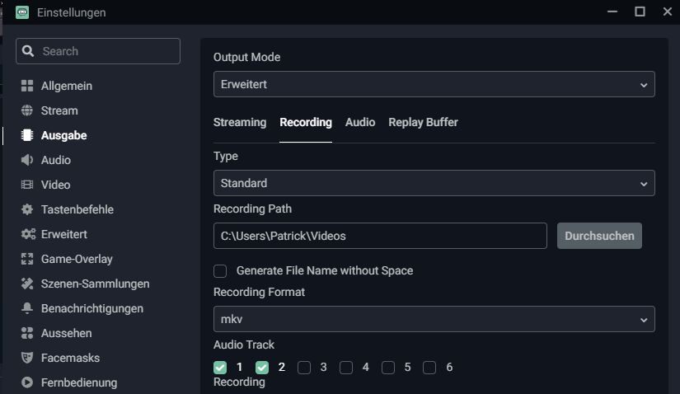Click the Benachrichtigungen bell icon
This screenshot has height=394, width=680.
[27, 308]
